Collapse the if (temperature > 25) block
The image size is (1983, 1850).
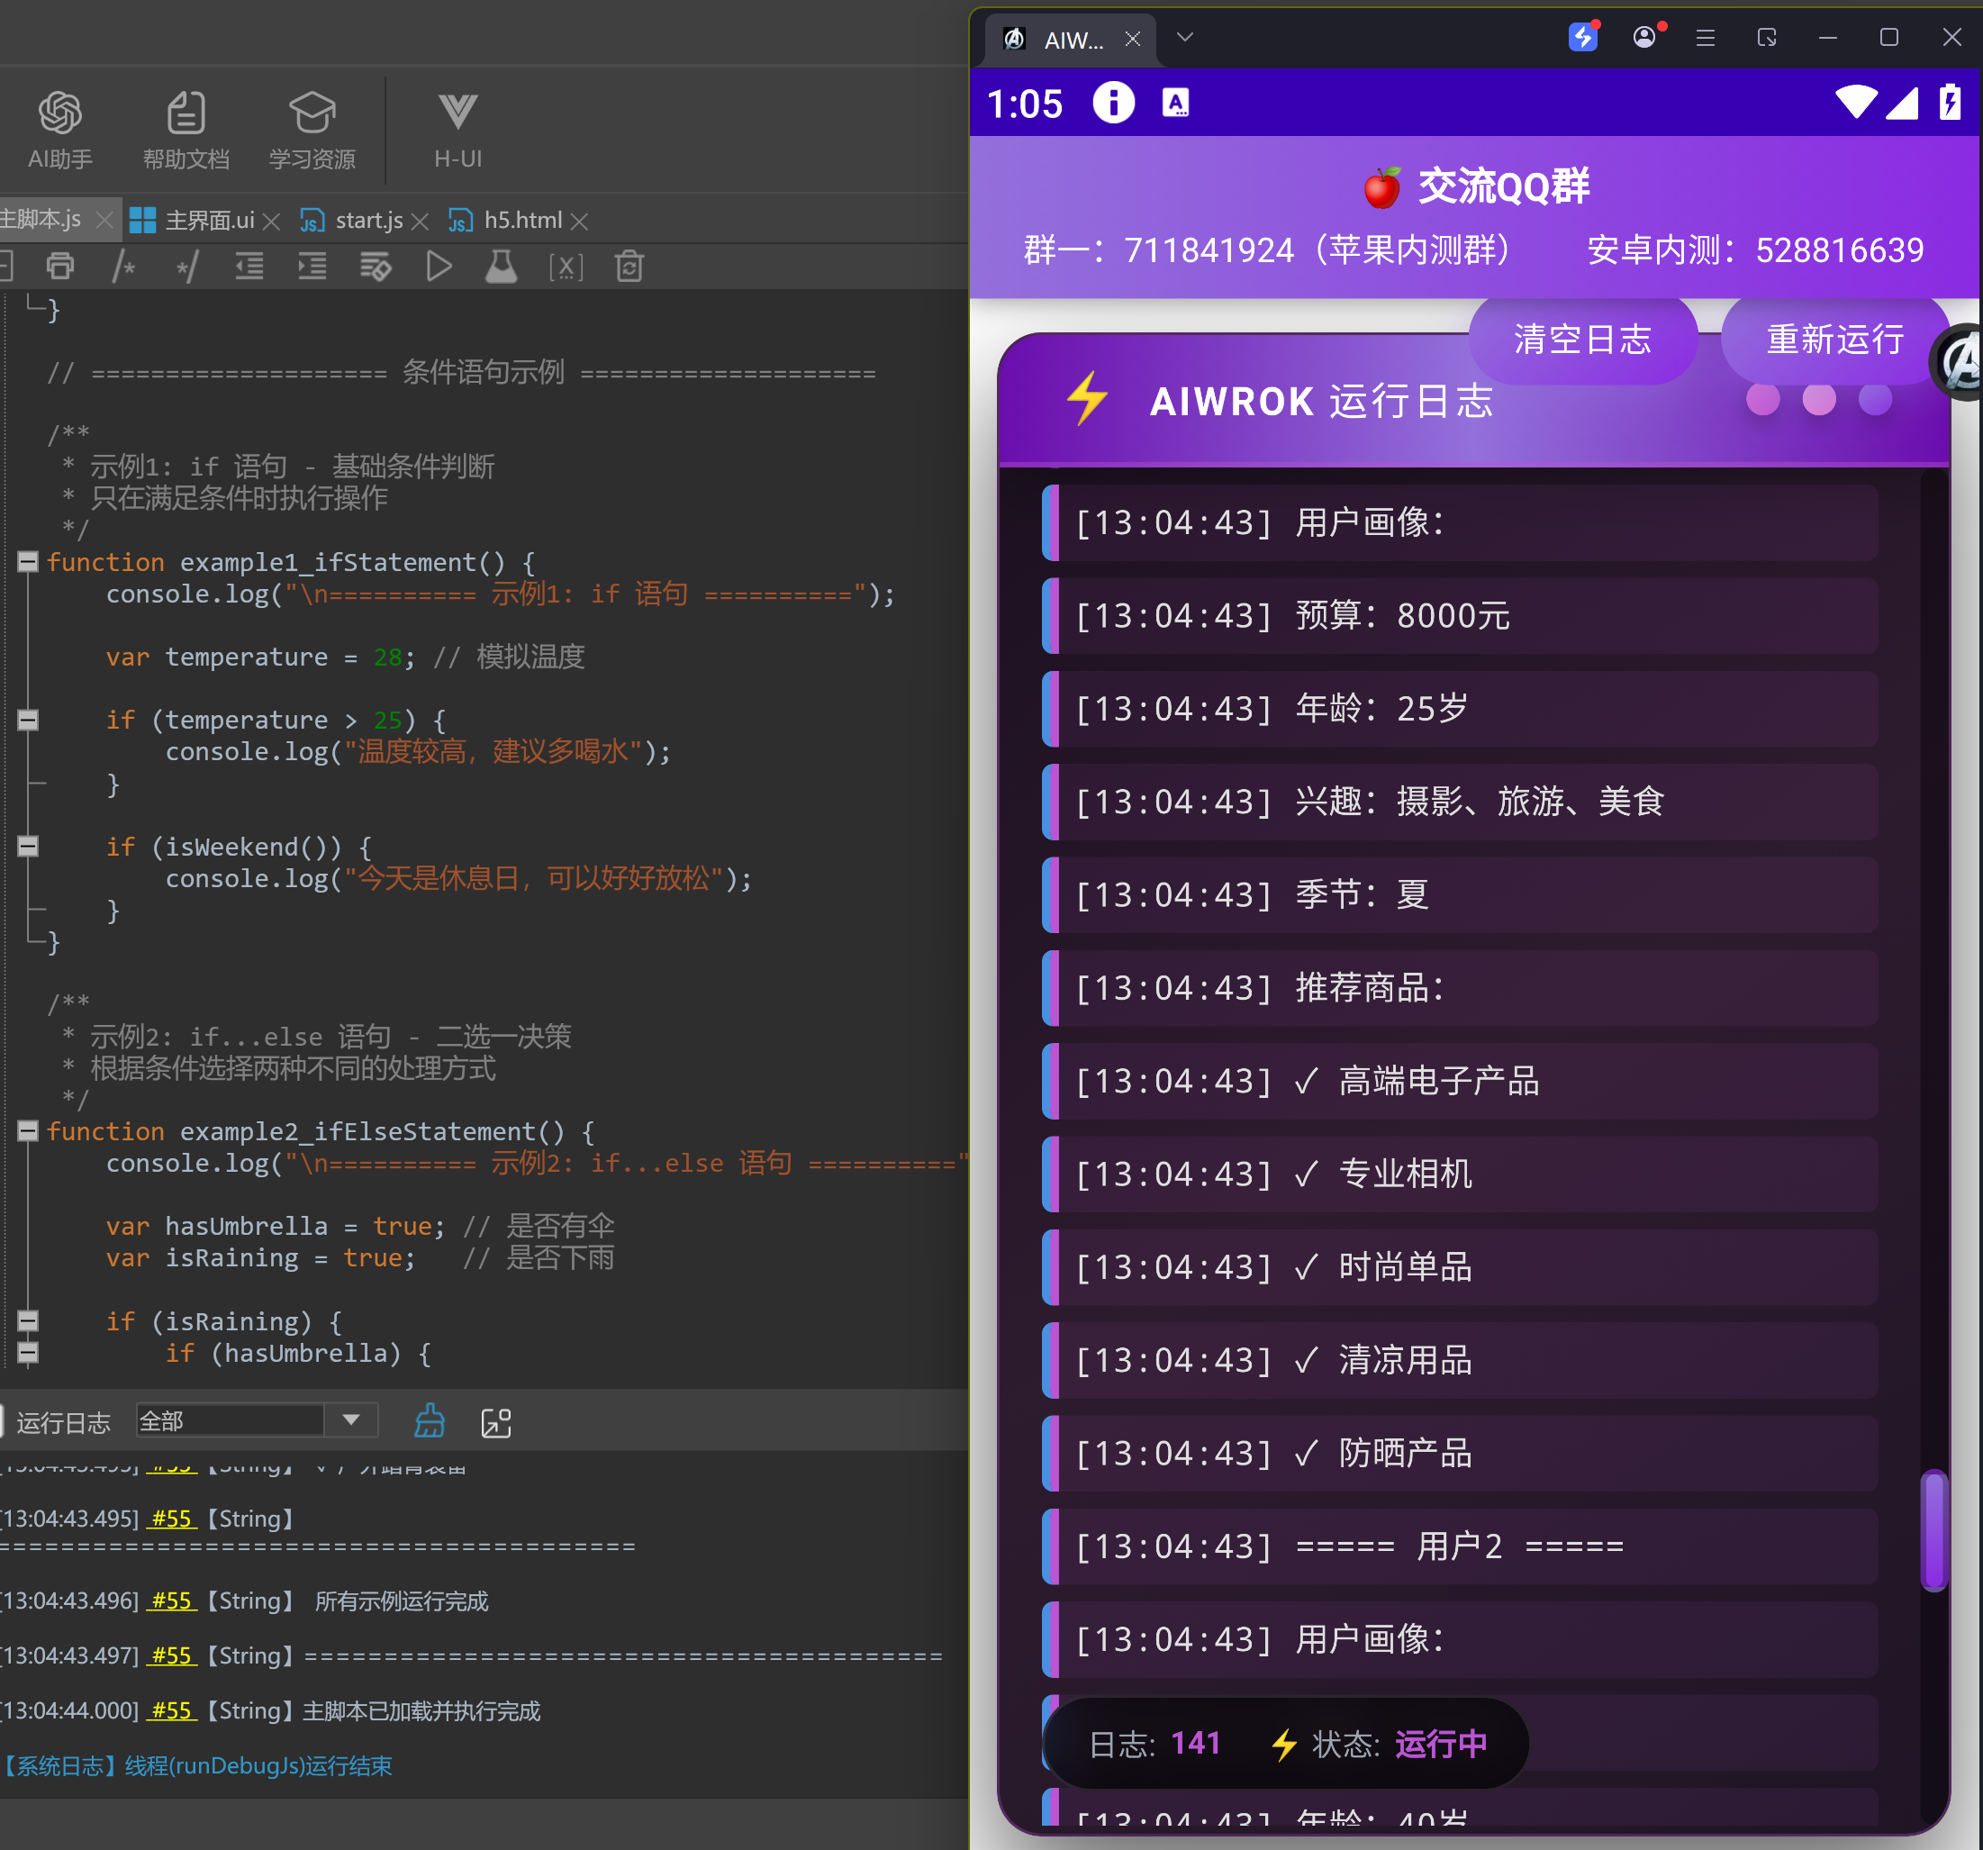[28, 720]
